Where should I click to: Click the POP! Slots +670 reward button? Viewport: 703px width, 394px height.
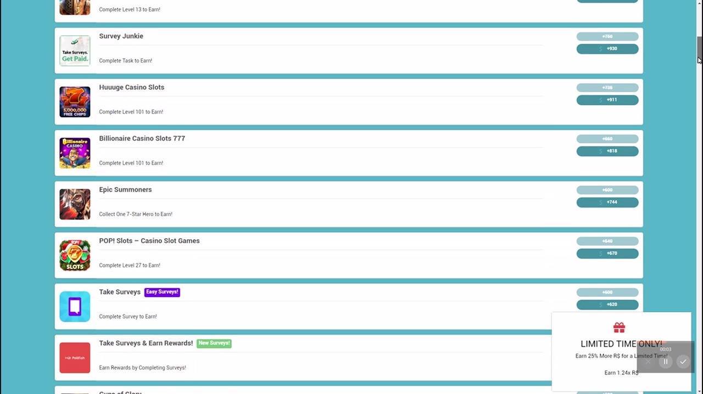[607, 254]
